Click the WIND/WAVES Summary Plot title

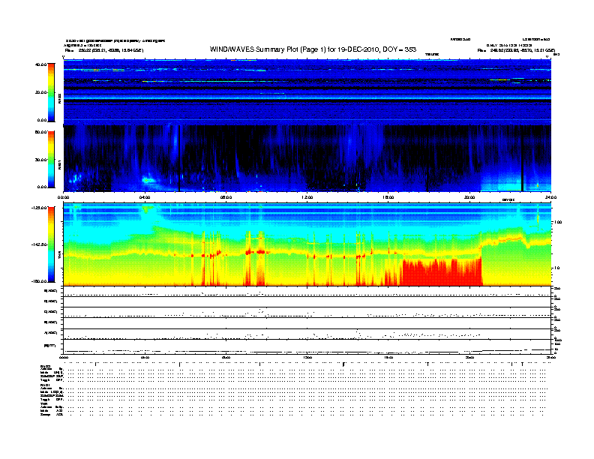[x=313, y=49]
